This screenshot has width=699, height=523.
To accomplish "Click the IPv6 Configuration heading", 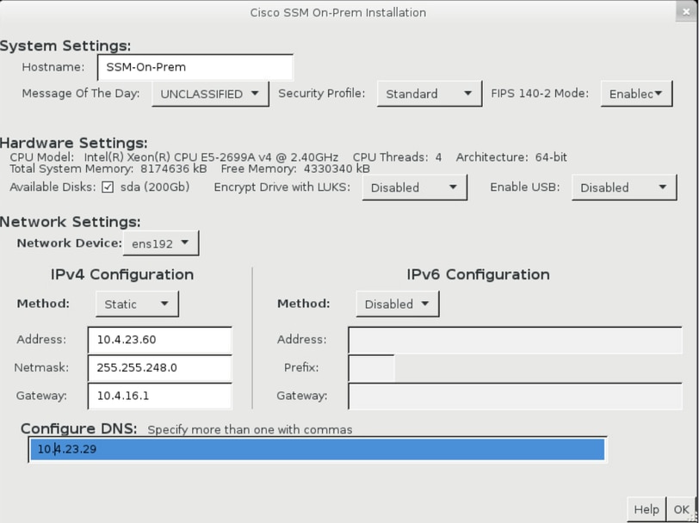I will [x=478, y=274].
